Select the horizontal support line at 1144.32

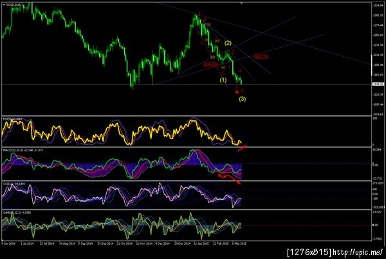tap(186, 84)
